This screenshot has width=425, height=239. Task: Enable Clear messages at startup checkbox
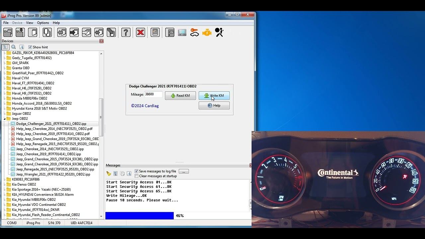pyautogui.click(x=136, y=176)
